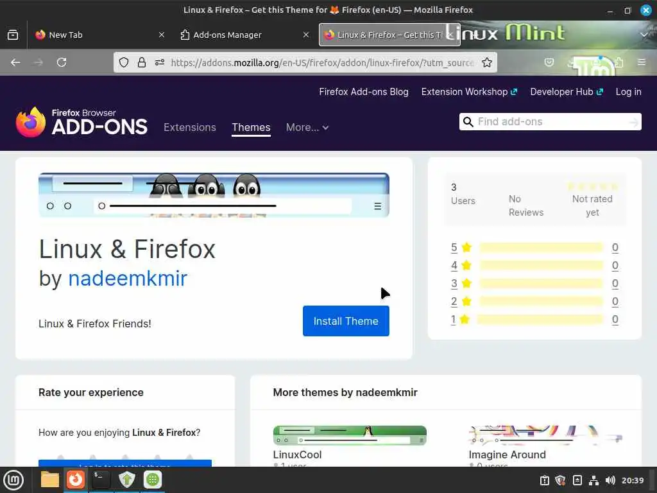This screenshot has width=657, height=493.
Task: Open the Firefox hamburger menu
Action: coord(642,62)
